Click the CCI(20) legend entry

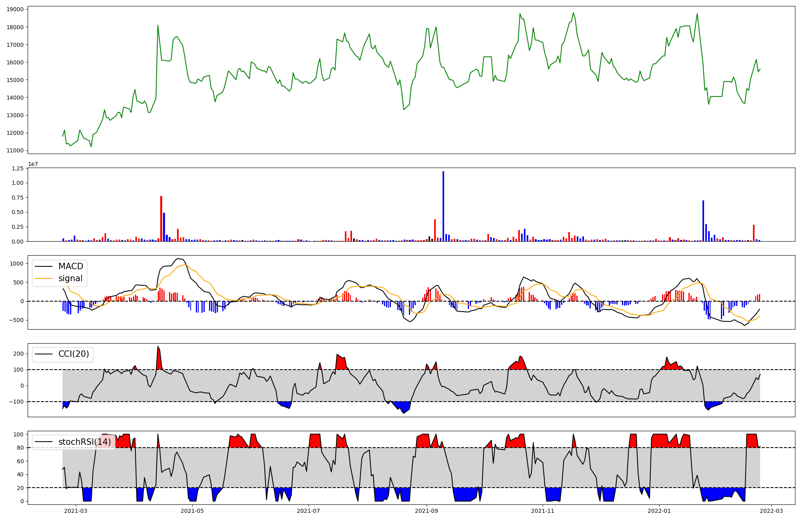point(74,354)
